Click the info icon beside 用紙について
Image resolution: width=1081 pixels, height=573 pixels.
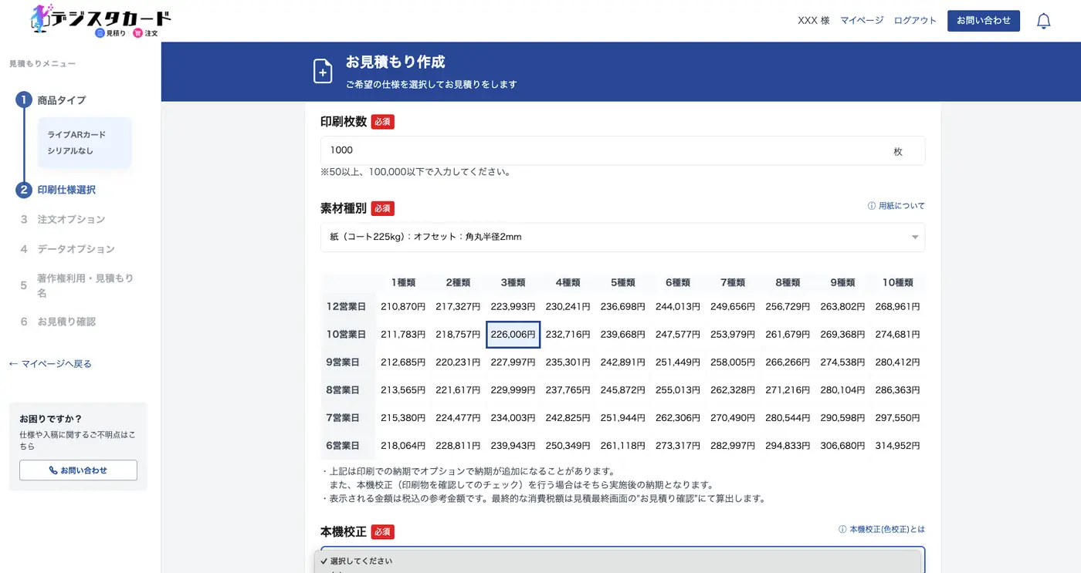[x=872, y=206]
